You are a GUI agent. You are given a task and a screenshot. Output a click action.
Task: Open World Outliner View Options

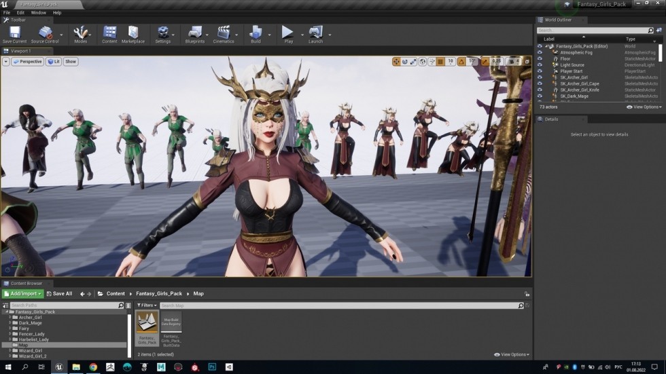644,107
